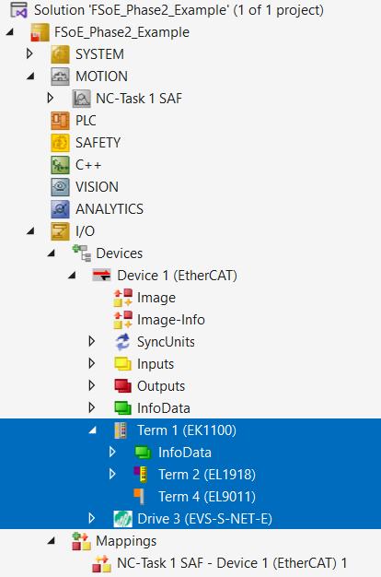Click the yellow SAFETY node icon

click(x=60, y=143)
